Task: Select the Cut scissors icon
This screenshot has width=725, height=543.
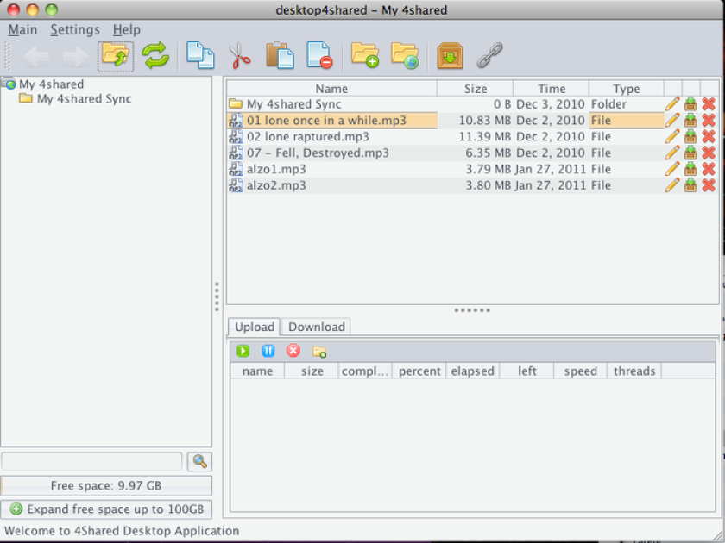Action: (x=241, y=56)
